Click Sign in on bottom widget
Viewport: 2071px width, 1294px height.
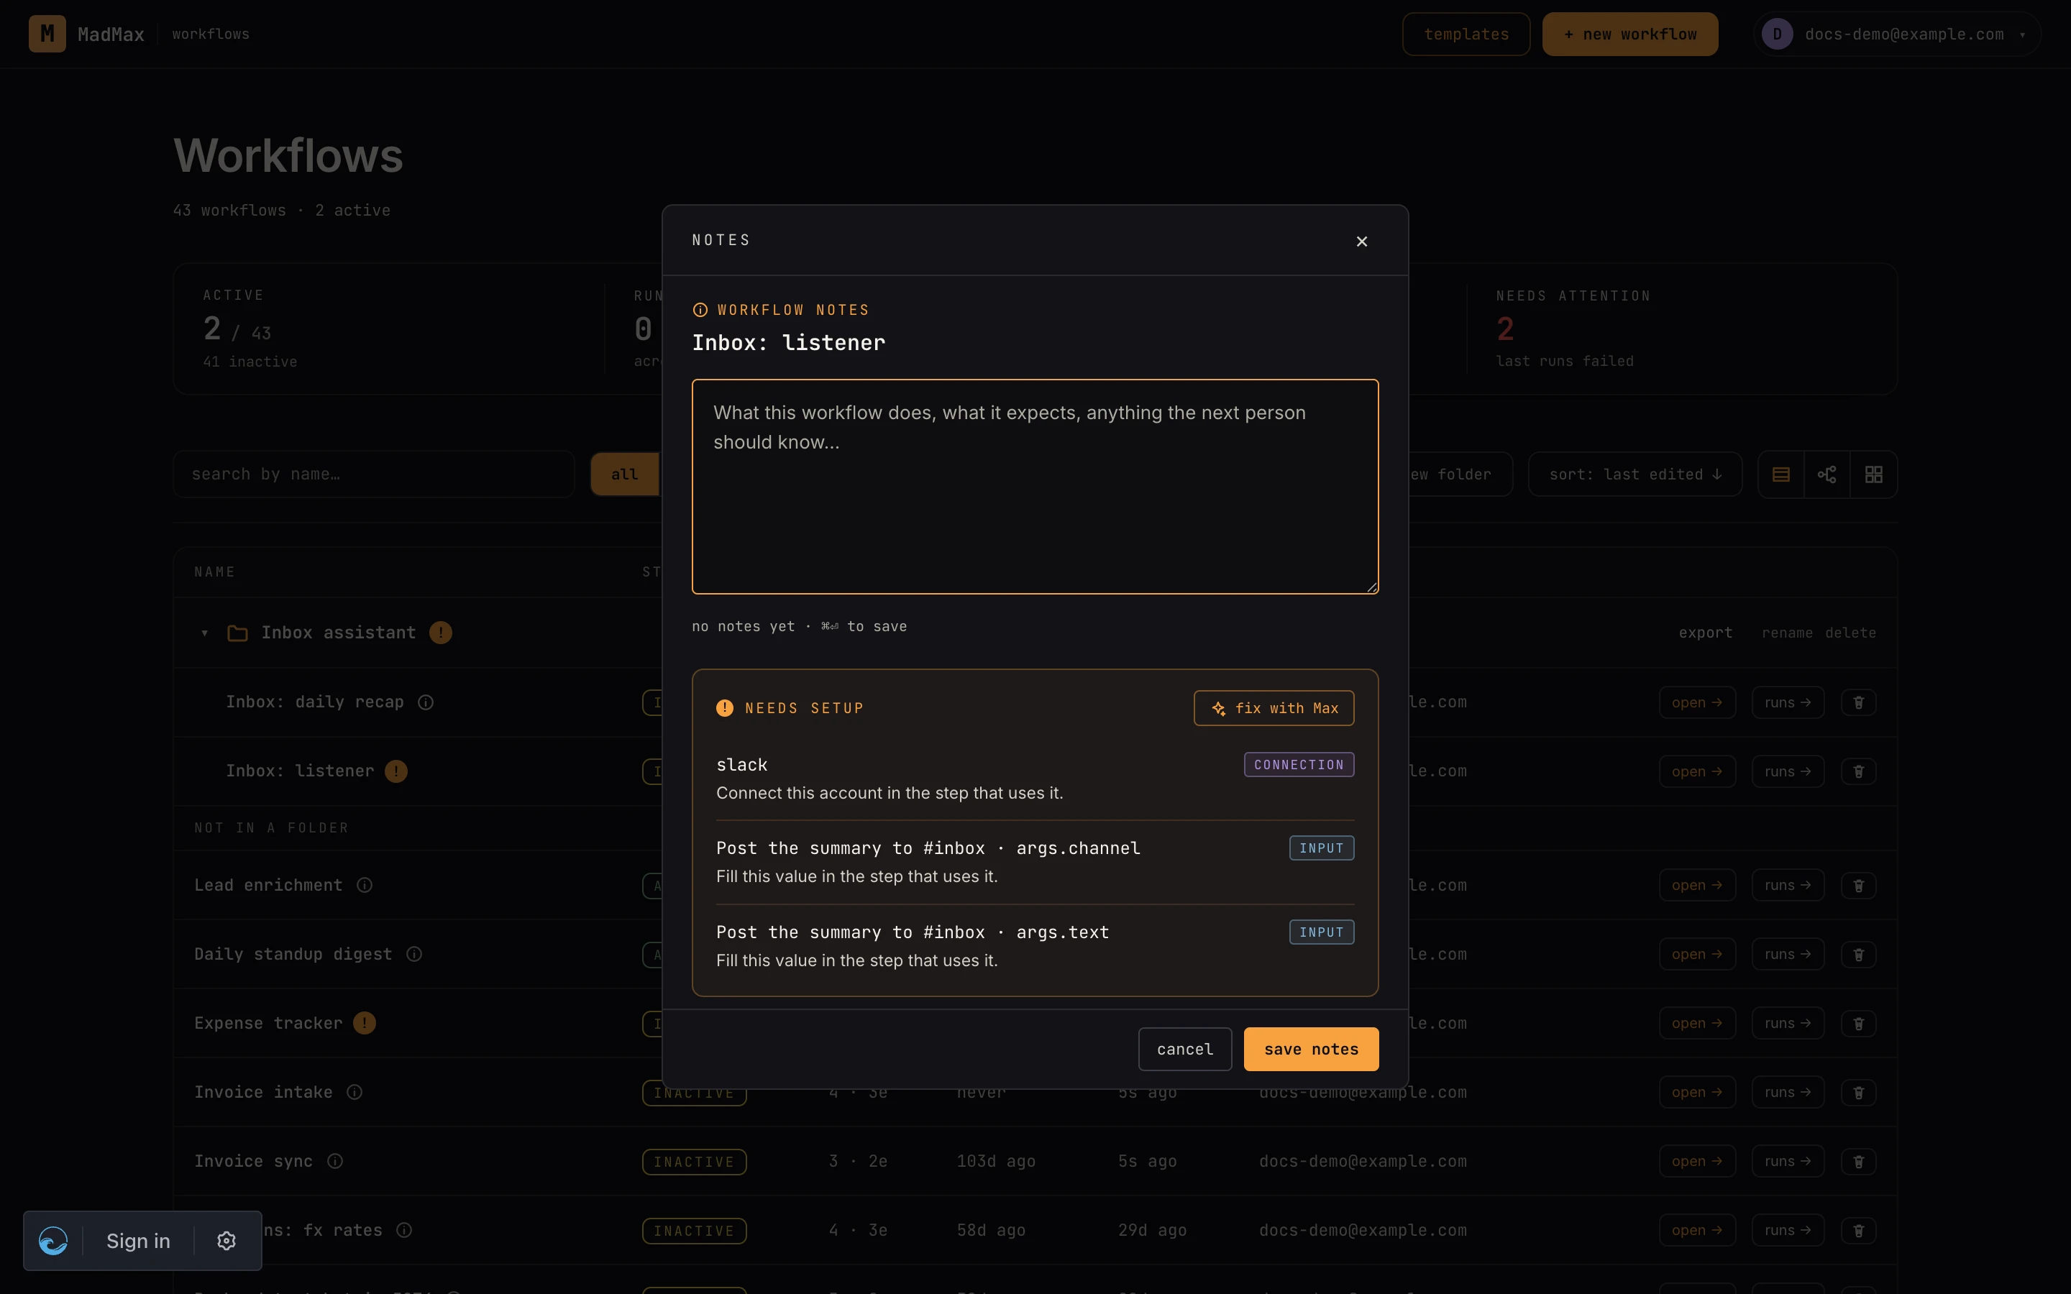click(138, 1241)
